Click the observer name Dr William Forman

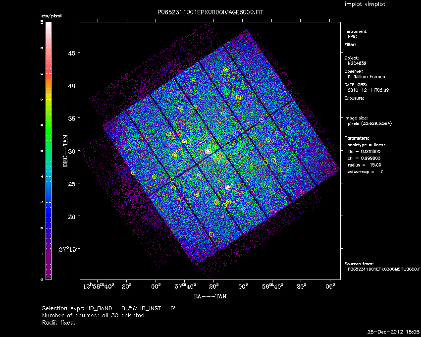click(x=366, y=77)
